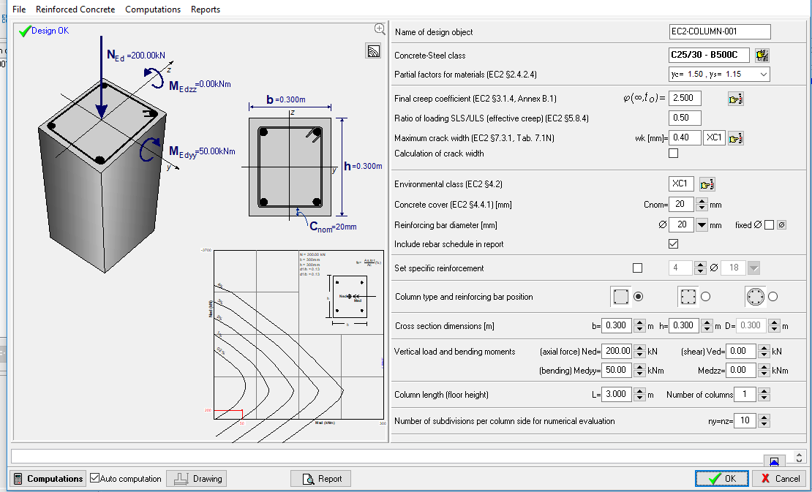Adjust width b dimension stepper
Viewport: 812px width, 492px height.
[639, 326]
